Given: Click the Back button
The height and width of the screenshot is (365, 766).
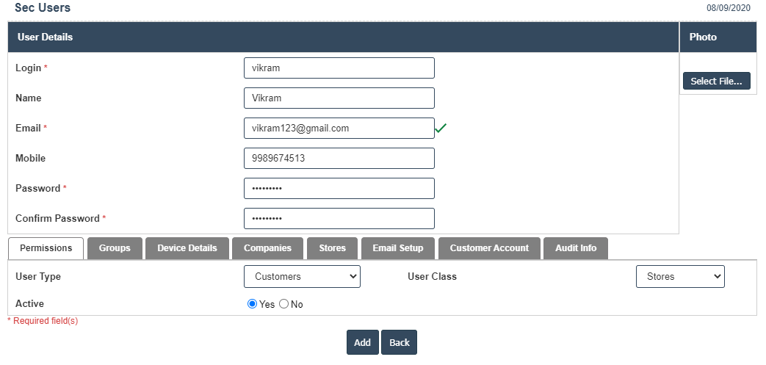Looking at the screenshot, I should click(x=399, y=342).
